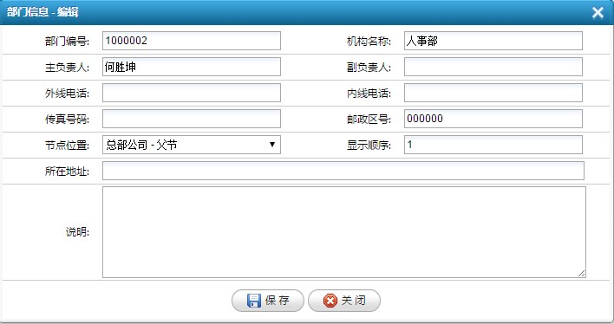Open the 节点位置 dropdown

(192, 145)
